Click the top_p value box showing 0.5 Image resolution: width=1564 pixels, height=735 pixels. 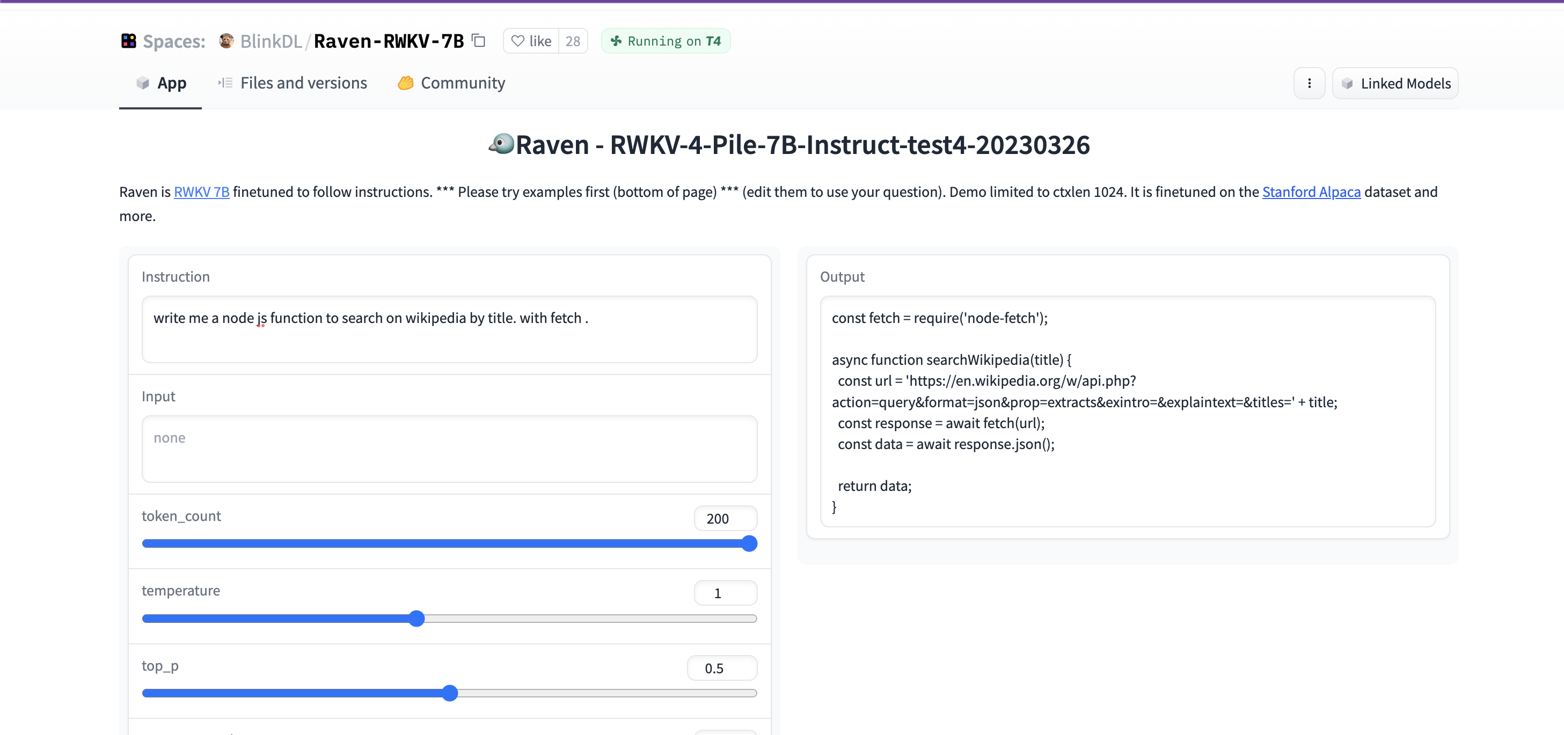click(721, 667)
